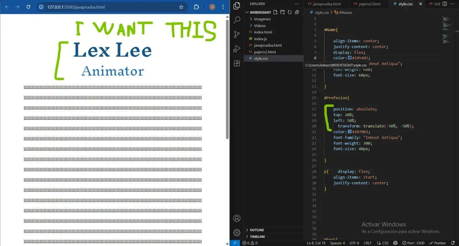Bookmark this page with the star
Screen dimensions: 459x246
pos(181,7)
